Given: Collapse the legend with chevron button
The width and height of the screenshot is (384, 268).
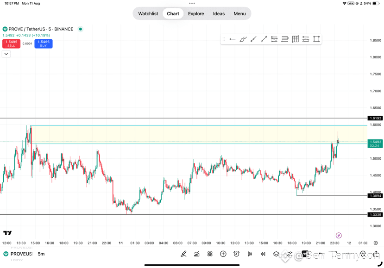Looking at the screenshot, I should click(x=6, y=54).
